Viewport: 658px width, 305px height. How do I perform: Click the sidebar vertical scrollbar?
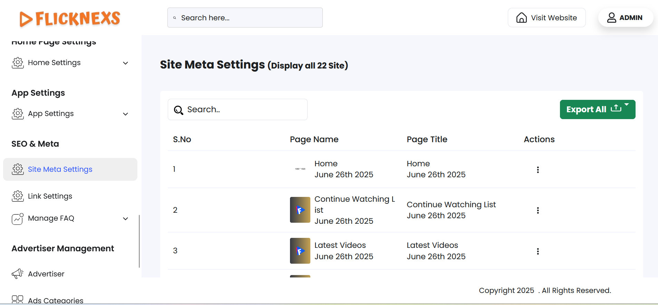[x=139, y=241]
